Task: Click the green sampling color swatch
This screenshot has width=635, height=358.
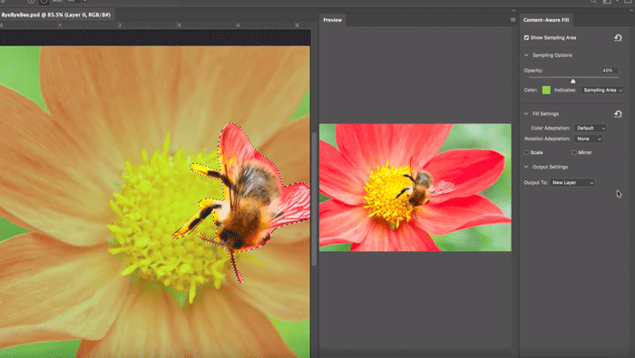Action: coord(546,90)
